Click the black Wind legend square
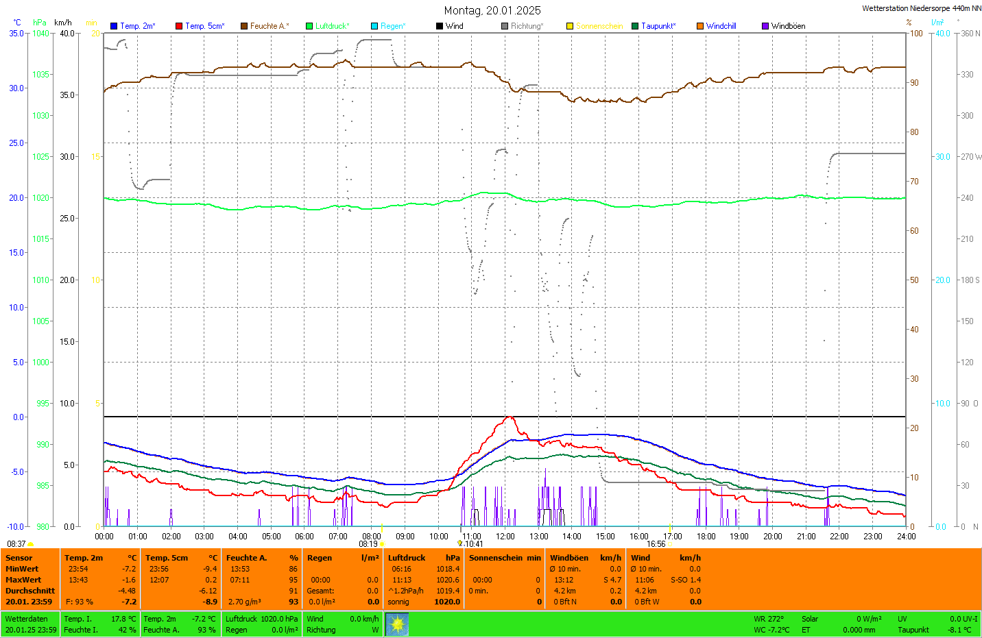The image size is (982, 638). coord(440,26)
